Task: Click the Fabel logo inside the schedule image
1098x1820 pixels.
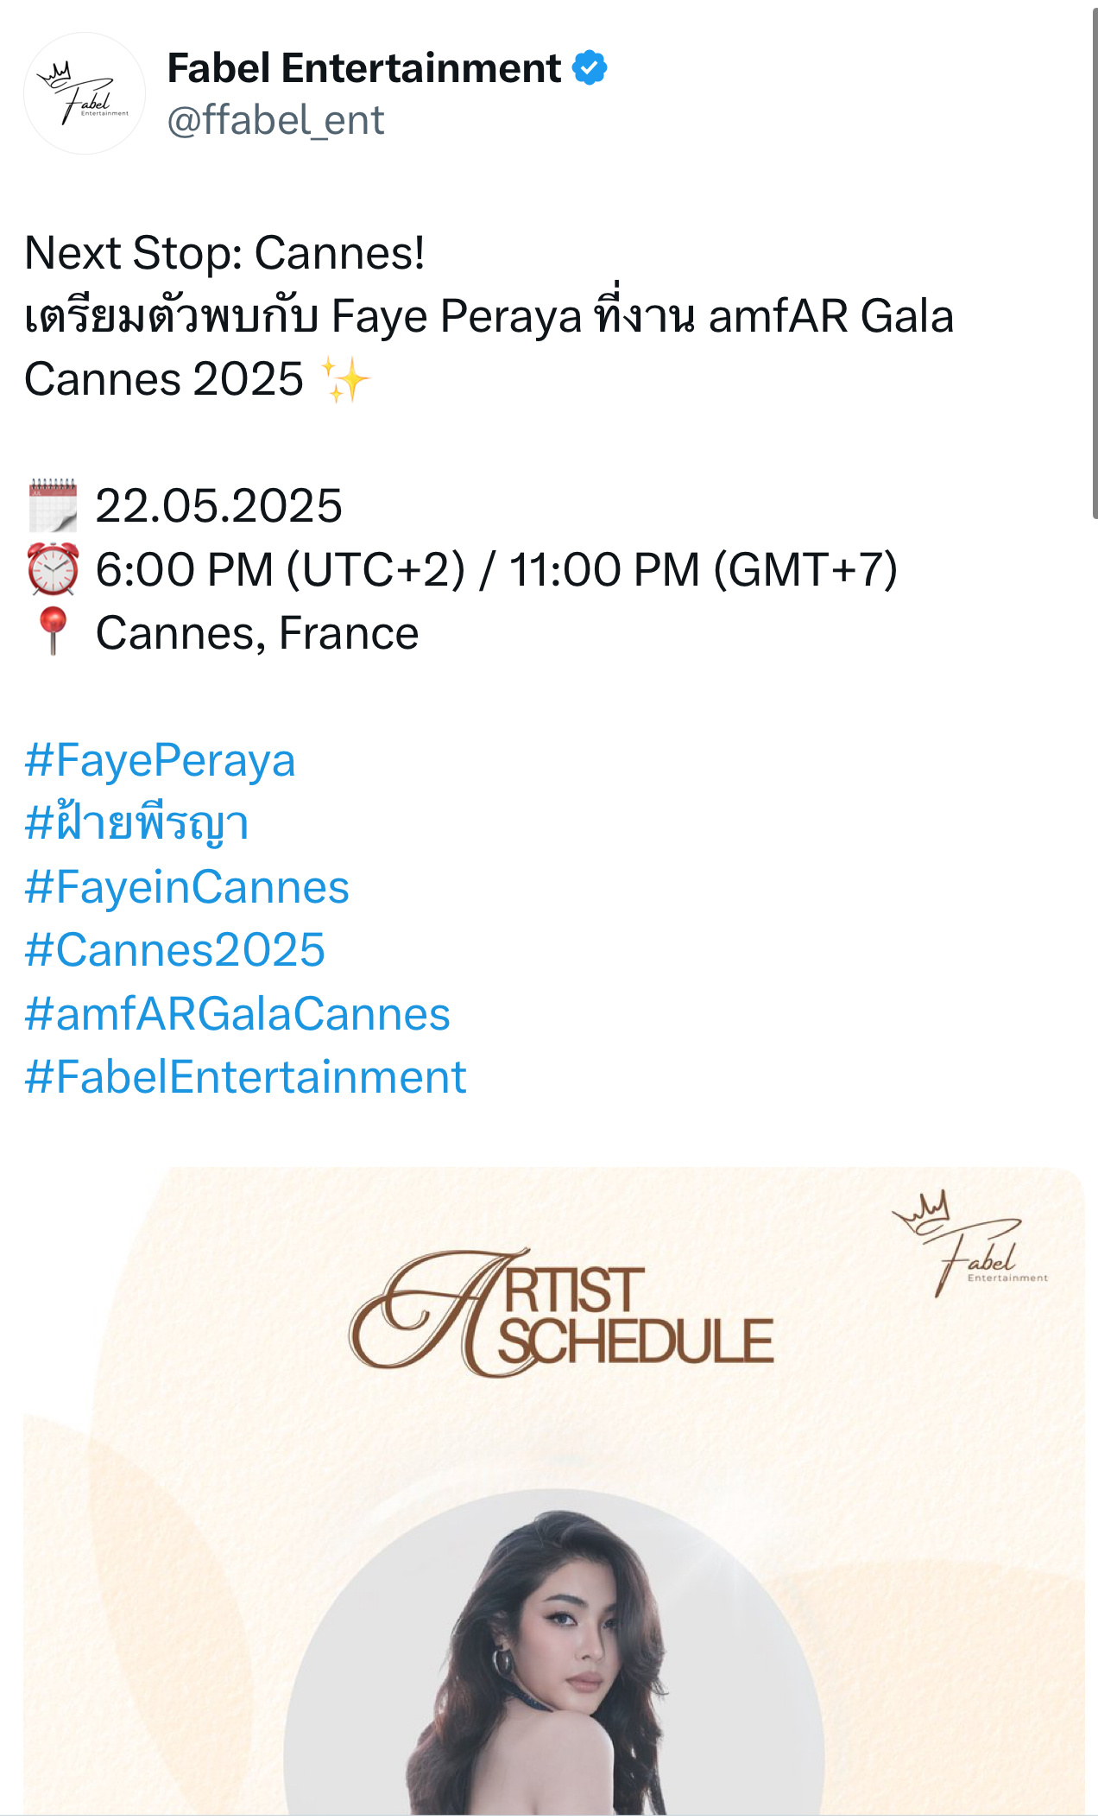Action: tap(970, 1243)
